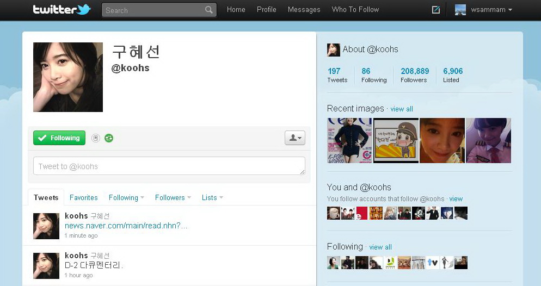Viewport: 541px width, 286px height.
Task: Switch to the Favorites tab
Action: (x=83, y=197)
